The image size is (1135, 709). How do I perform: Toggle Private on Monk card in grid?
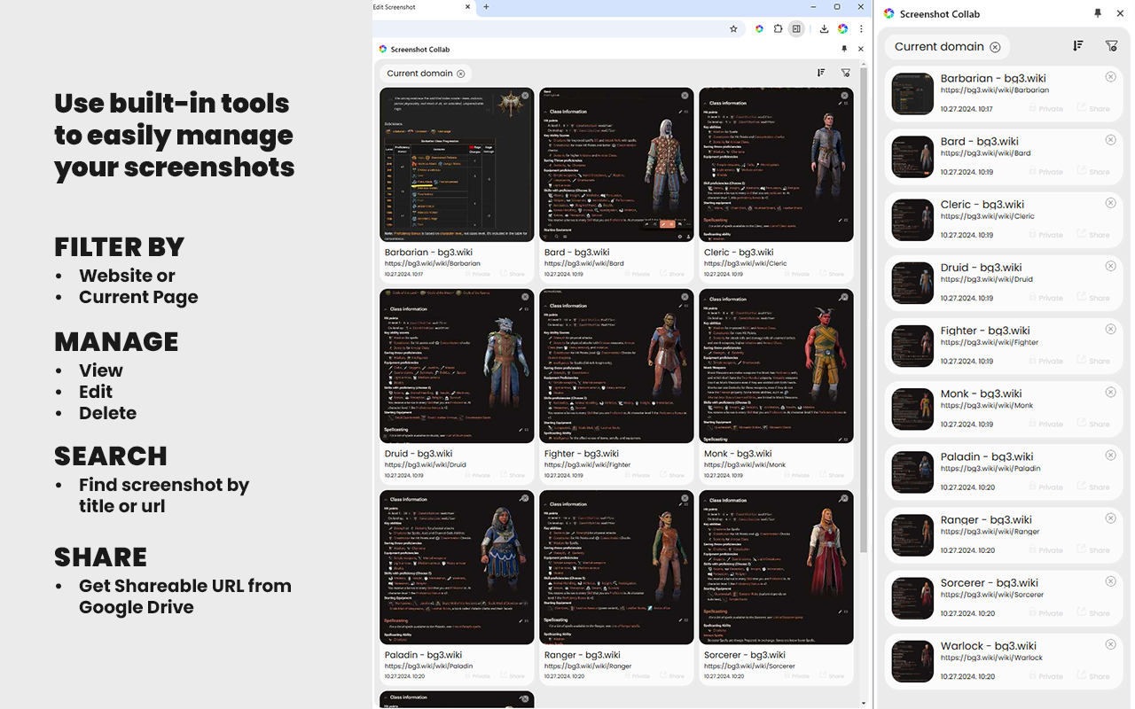tap(795, 475)
